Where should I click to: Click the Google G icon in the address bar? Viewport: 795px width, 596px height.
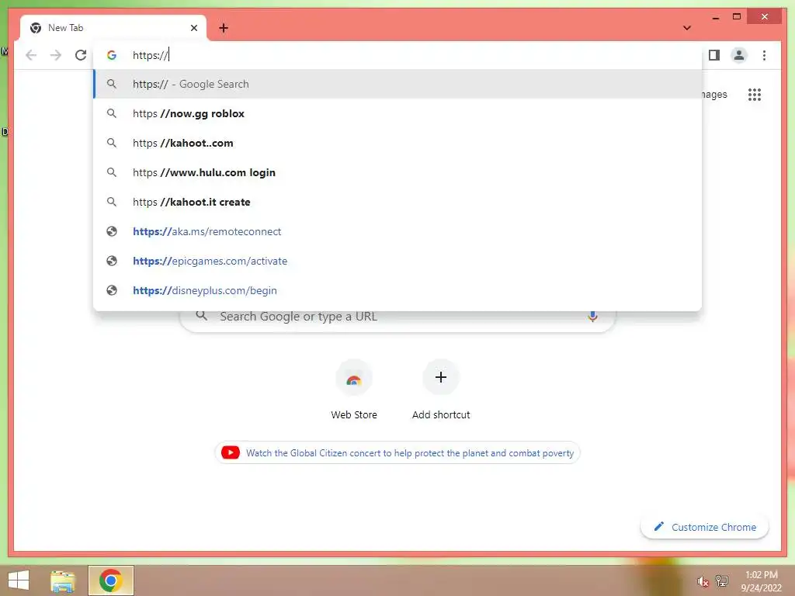112,55
